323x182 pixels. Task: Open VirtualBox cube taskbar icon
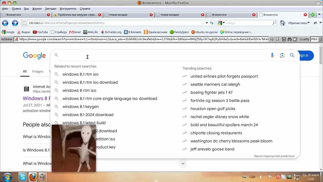[43, 177]
